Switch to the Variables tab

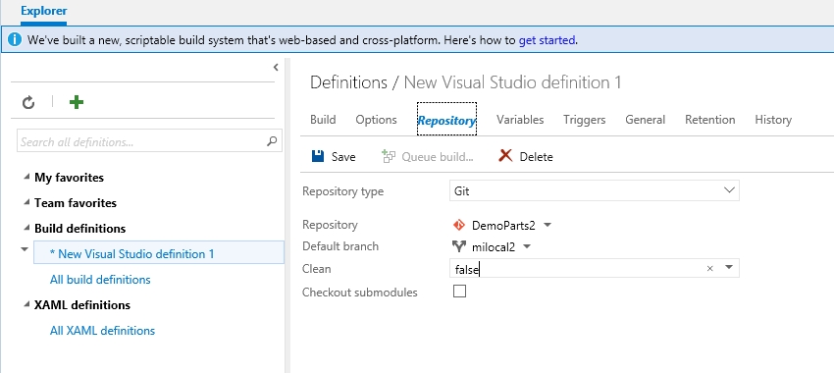pos(520,120)
